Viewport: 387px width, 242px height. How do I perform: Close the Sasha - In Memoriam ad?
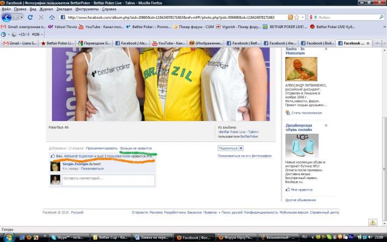click(326, 49)
